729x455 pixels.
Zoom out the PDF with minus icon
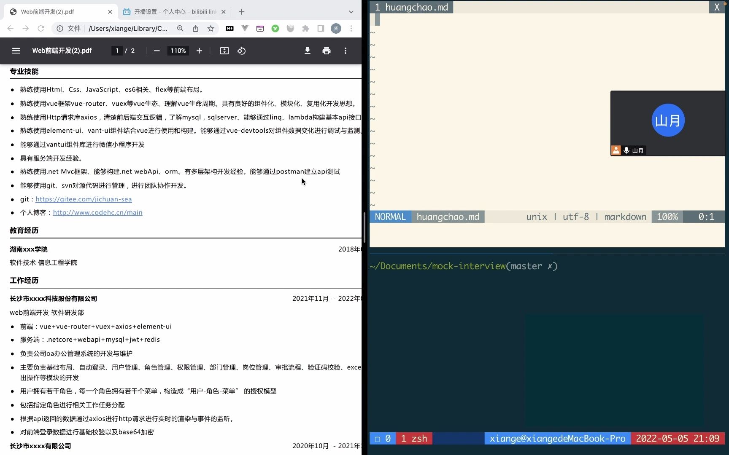point(157,51)
